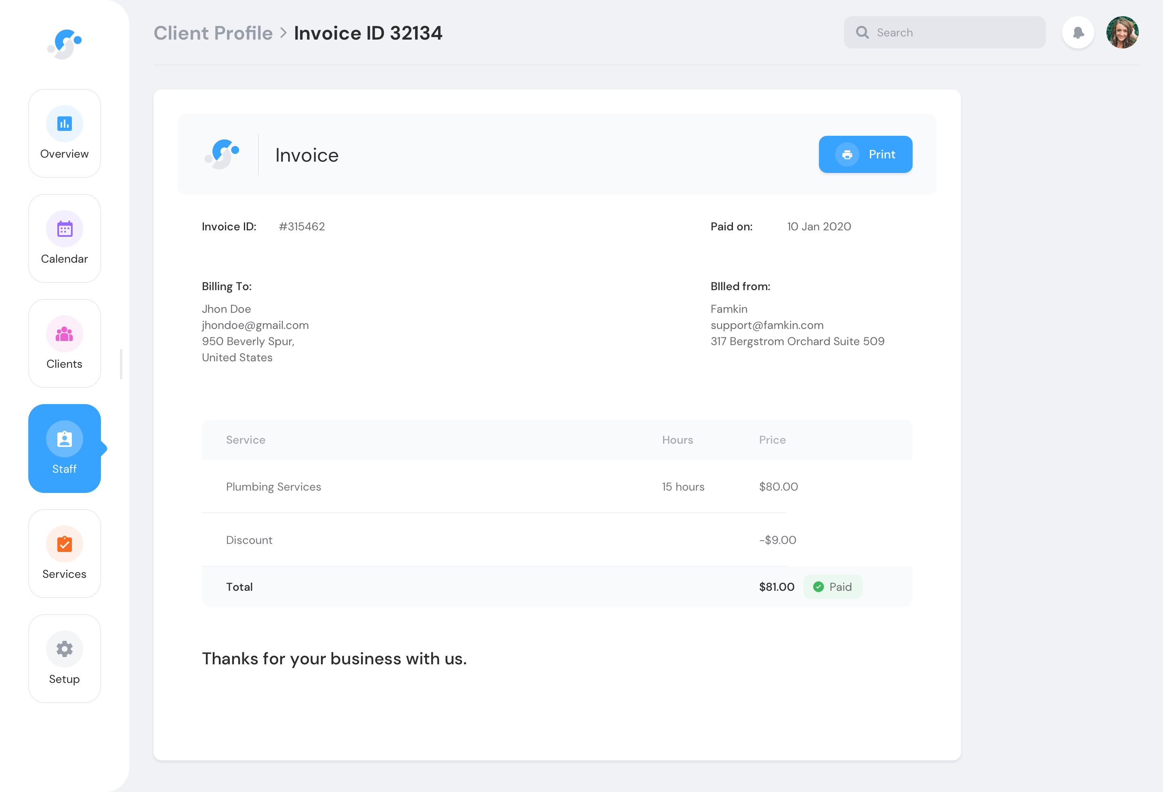Click the United States text

pos(237,358)
